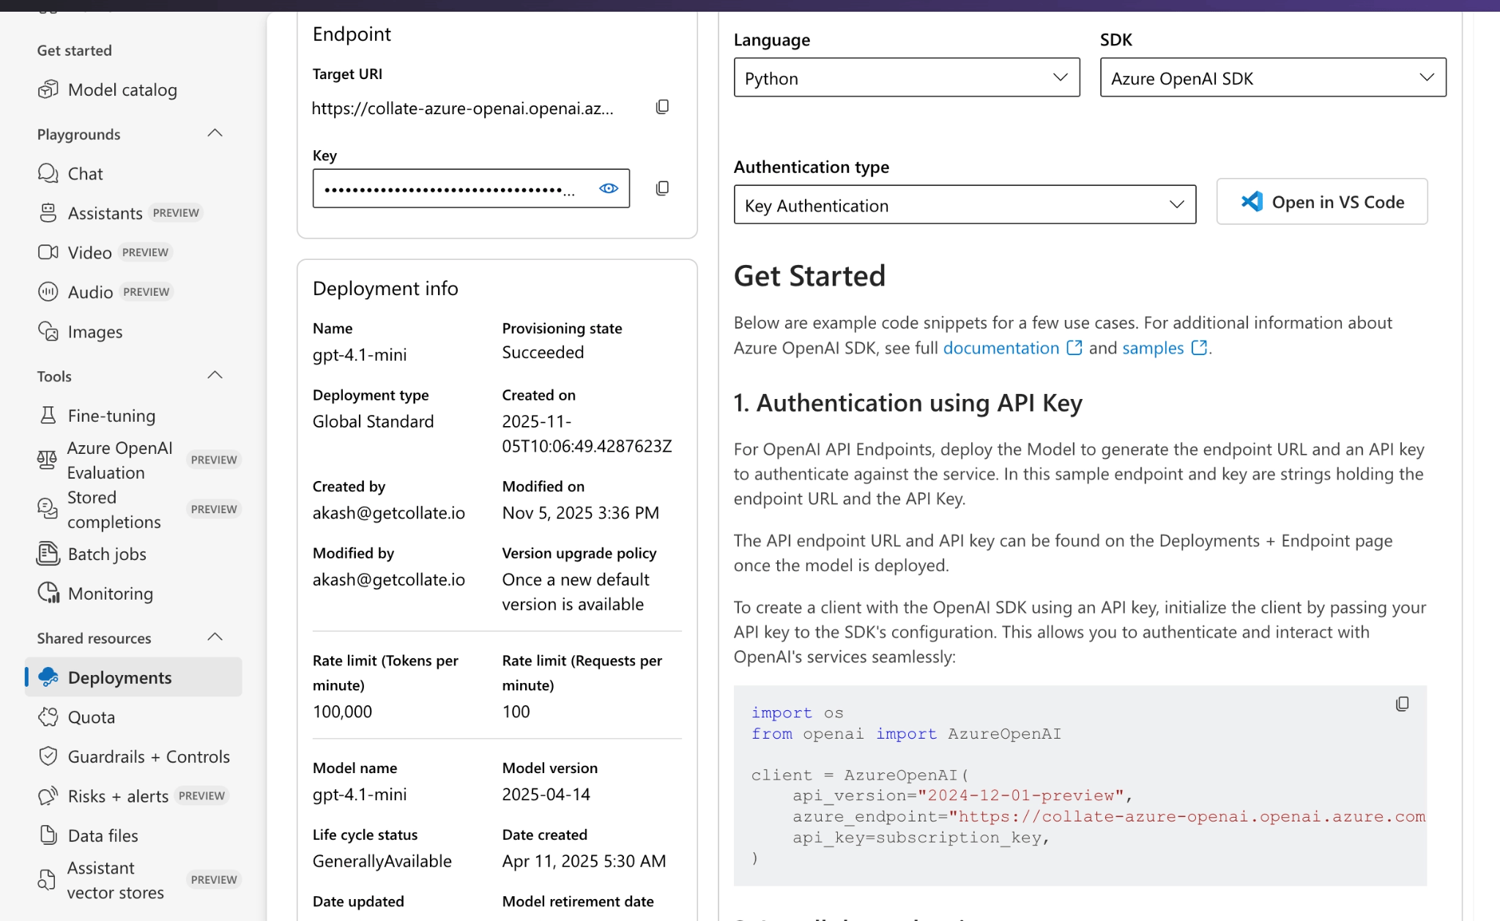Select Fine-tuning in the Tools menu
The height and width of the screenshot is (921, 1500).
pyautogui.click(x=111, y=416)
